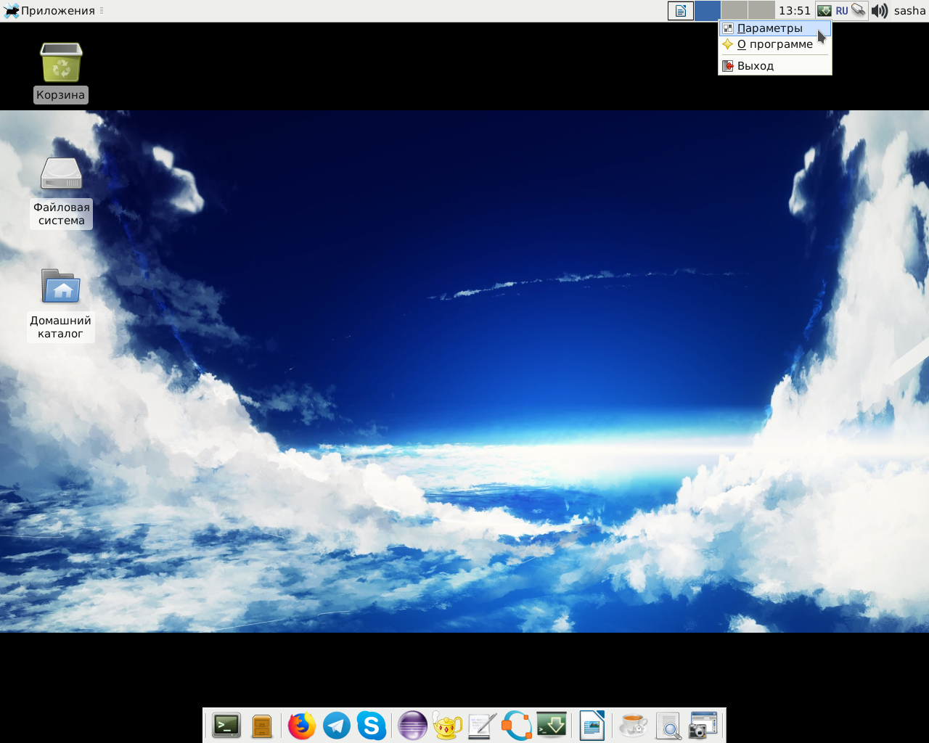Open the magic lamp application icon
The image size is (929, 743).
447,726
